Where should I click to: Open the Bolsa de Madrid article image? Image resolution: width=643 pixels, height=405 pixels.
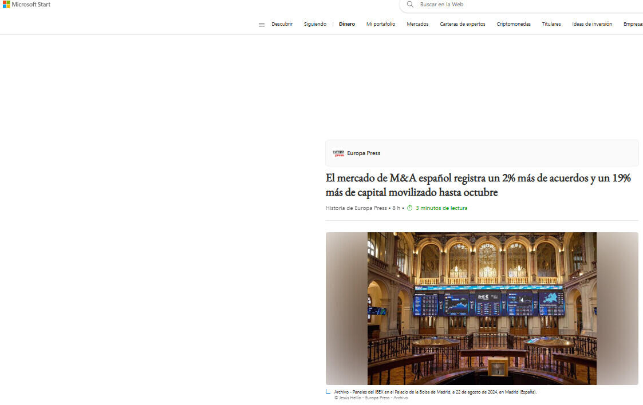click(x=482, y=308)
